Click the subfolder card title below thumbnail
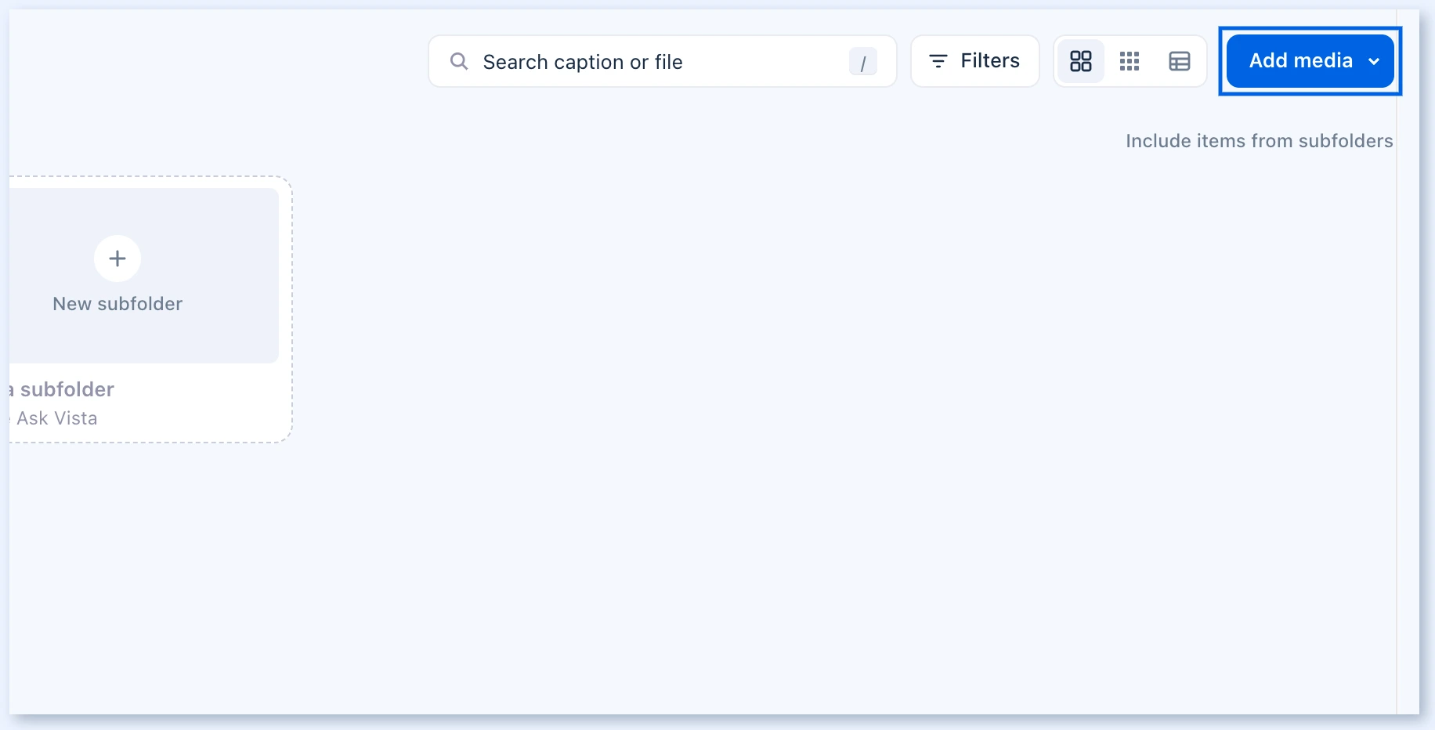 pos(63,389)
